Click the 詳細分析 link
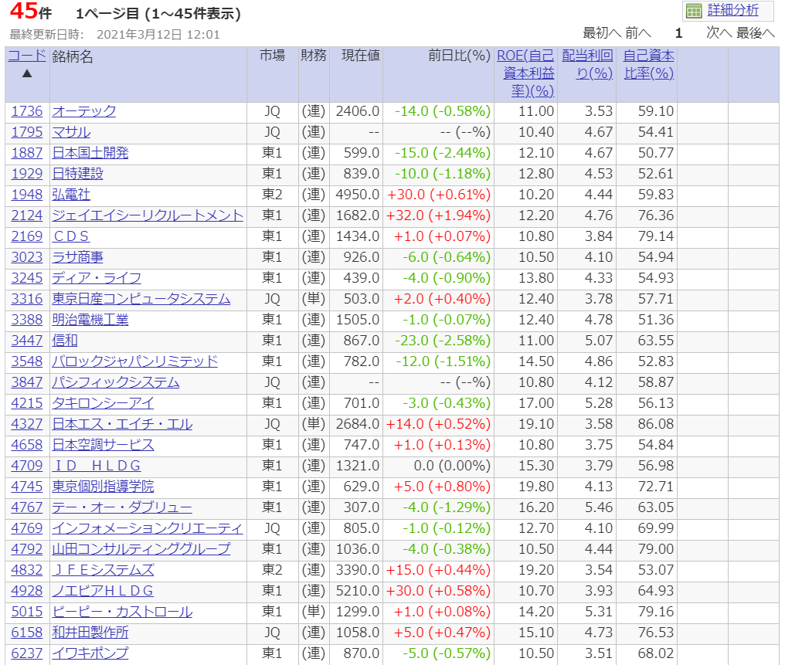The height and width of the screenshot is (665, 785). click(x=733, y=10)
